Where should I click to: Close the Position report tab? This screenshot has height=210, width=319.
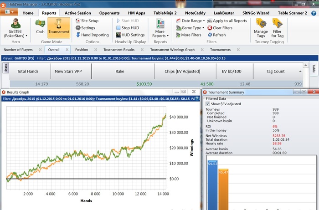[x=96, y=50]
